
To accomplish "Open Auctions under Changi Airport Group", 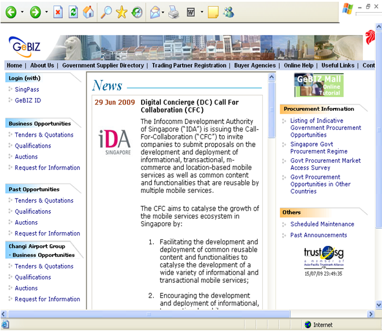I will tap(27, 288).
